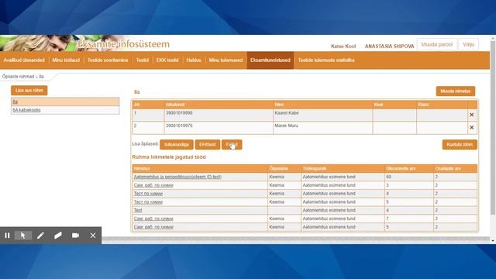The image size is (496, 279).
Task: Log out with the Välju button
Action: (x=468, y=45)
